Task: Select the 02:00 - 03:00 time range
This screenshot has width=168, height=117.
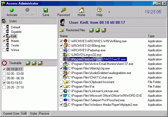Action: (x=15, y=74)
